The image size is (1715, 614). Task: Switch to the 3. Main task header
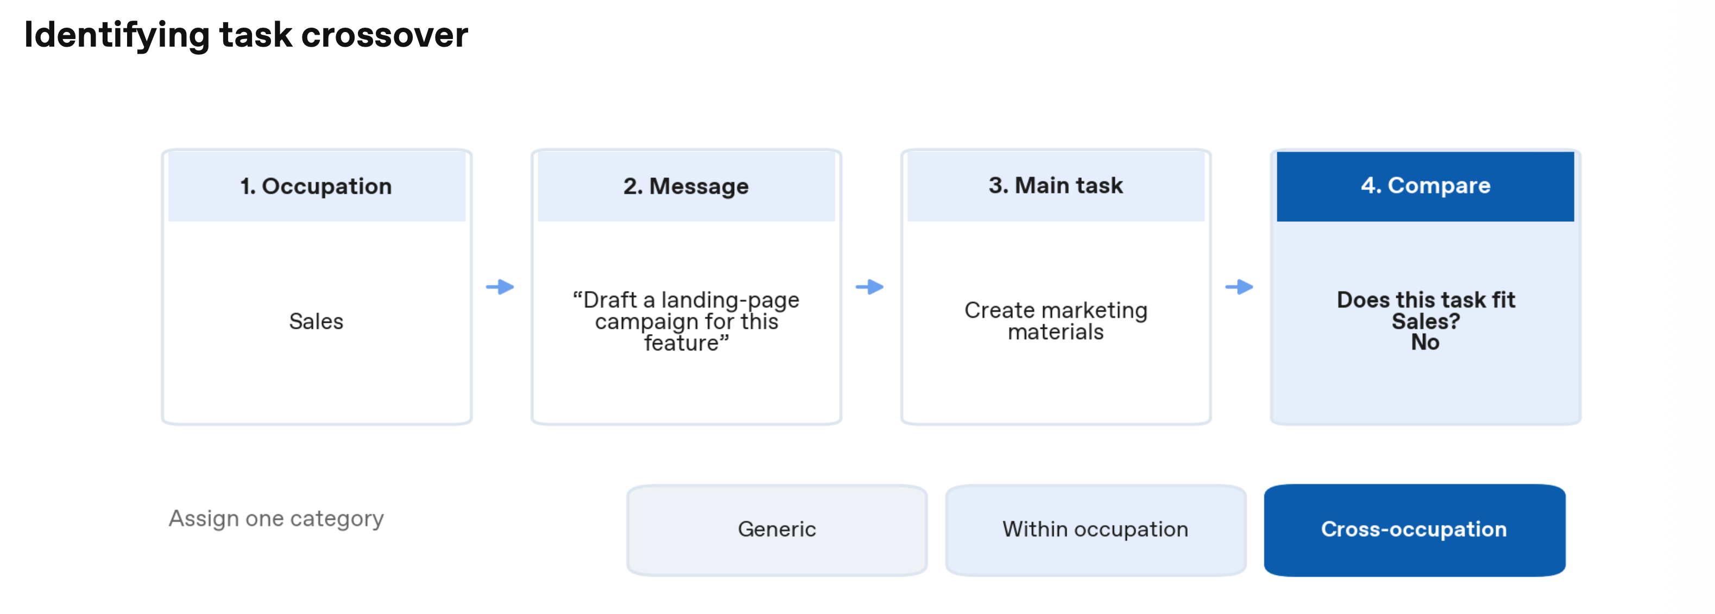[x=1055, y=186]
